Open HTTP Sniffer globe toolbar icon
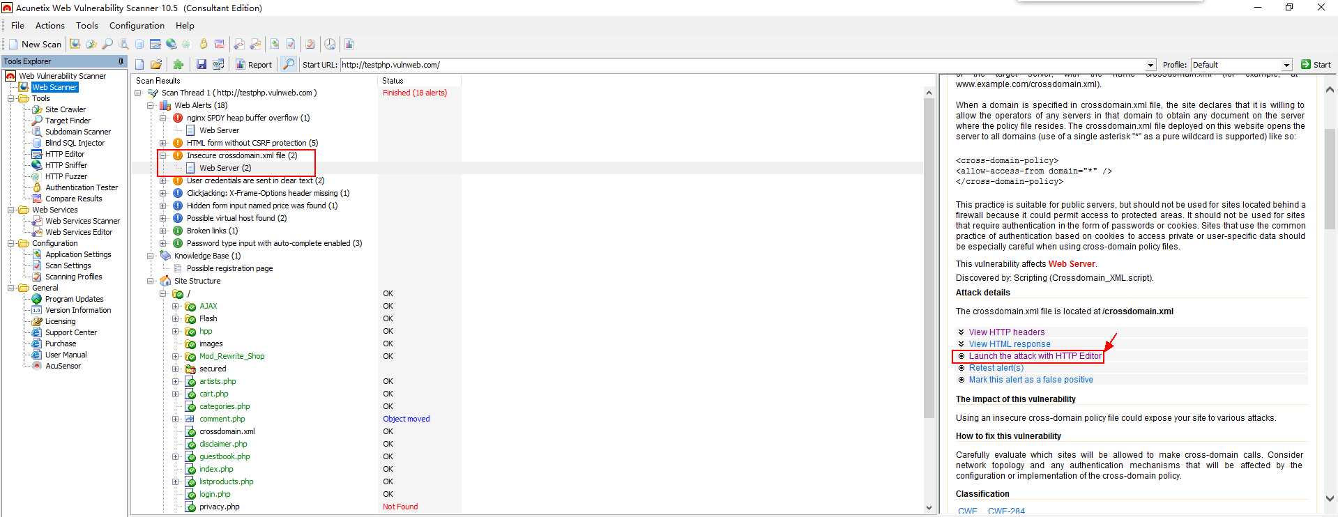1338x517 pixels. click(171, 44)
